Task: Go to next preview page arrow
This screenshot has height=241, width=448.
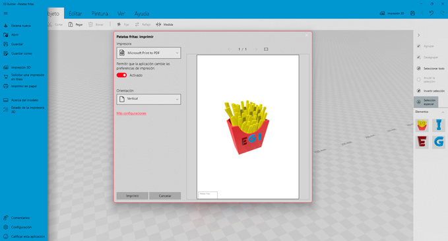Action: coord(255,49)
